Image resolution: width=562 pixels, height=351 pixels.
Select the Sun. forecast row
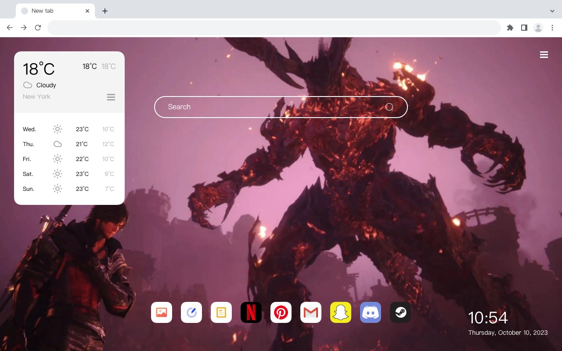tap(69, 189)
